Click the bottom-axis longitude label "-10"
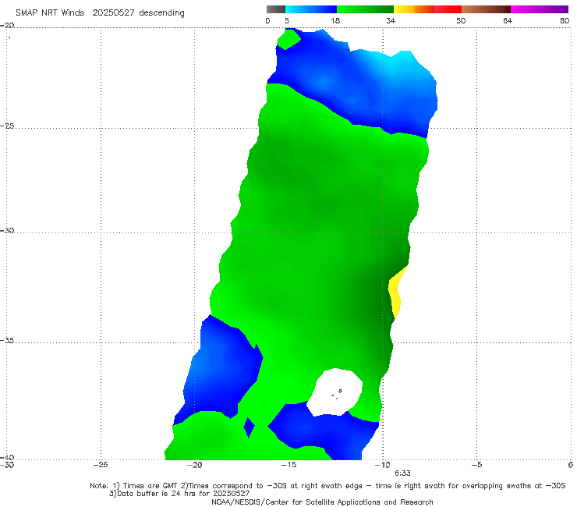Screen dimensions: 577x507 pos(382,465)
